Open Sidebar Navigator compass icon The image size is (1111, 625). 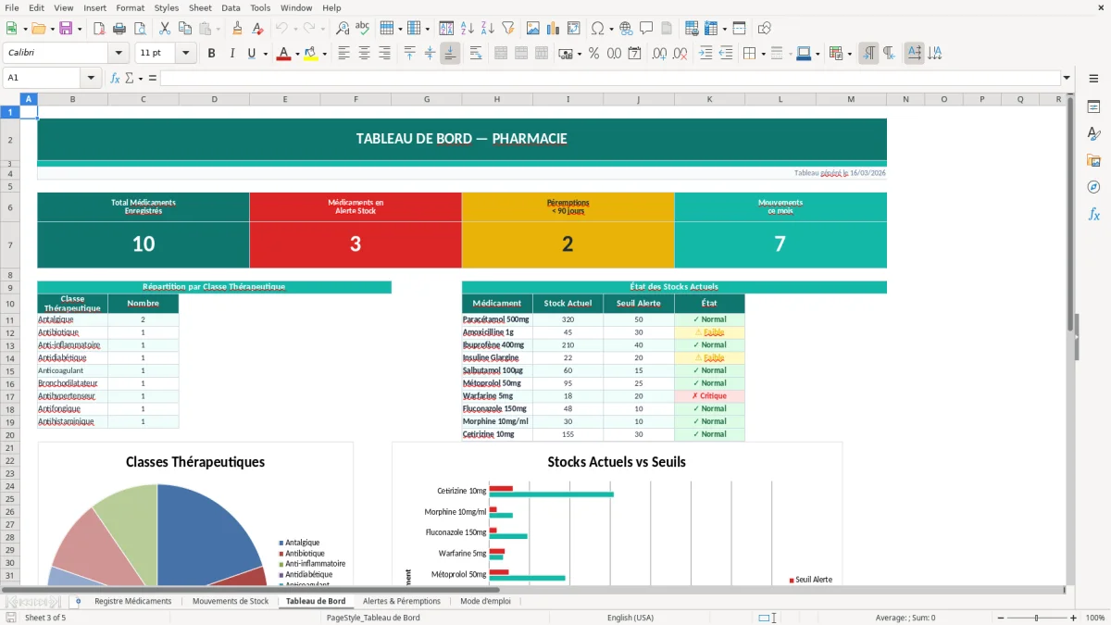pos(1093,187)
